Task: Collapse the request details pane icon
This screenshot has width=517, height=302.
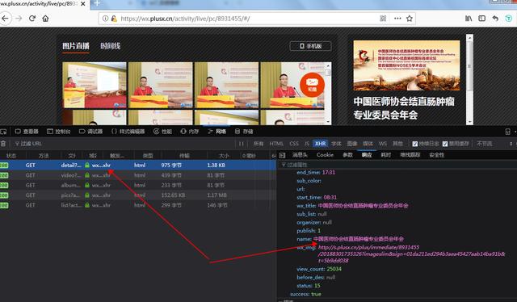Action: pyautogui.click(x=282, y=155)
